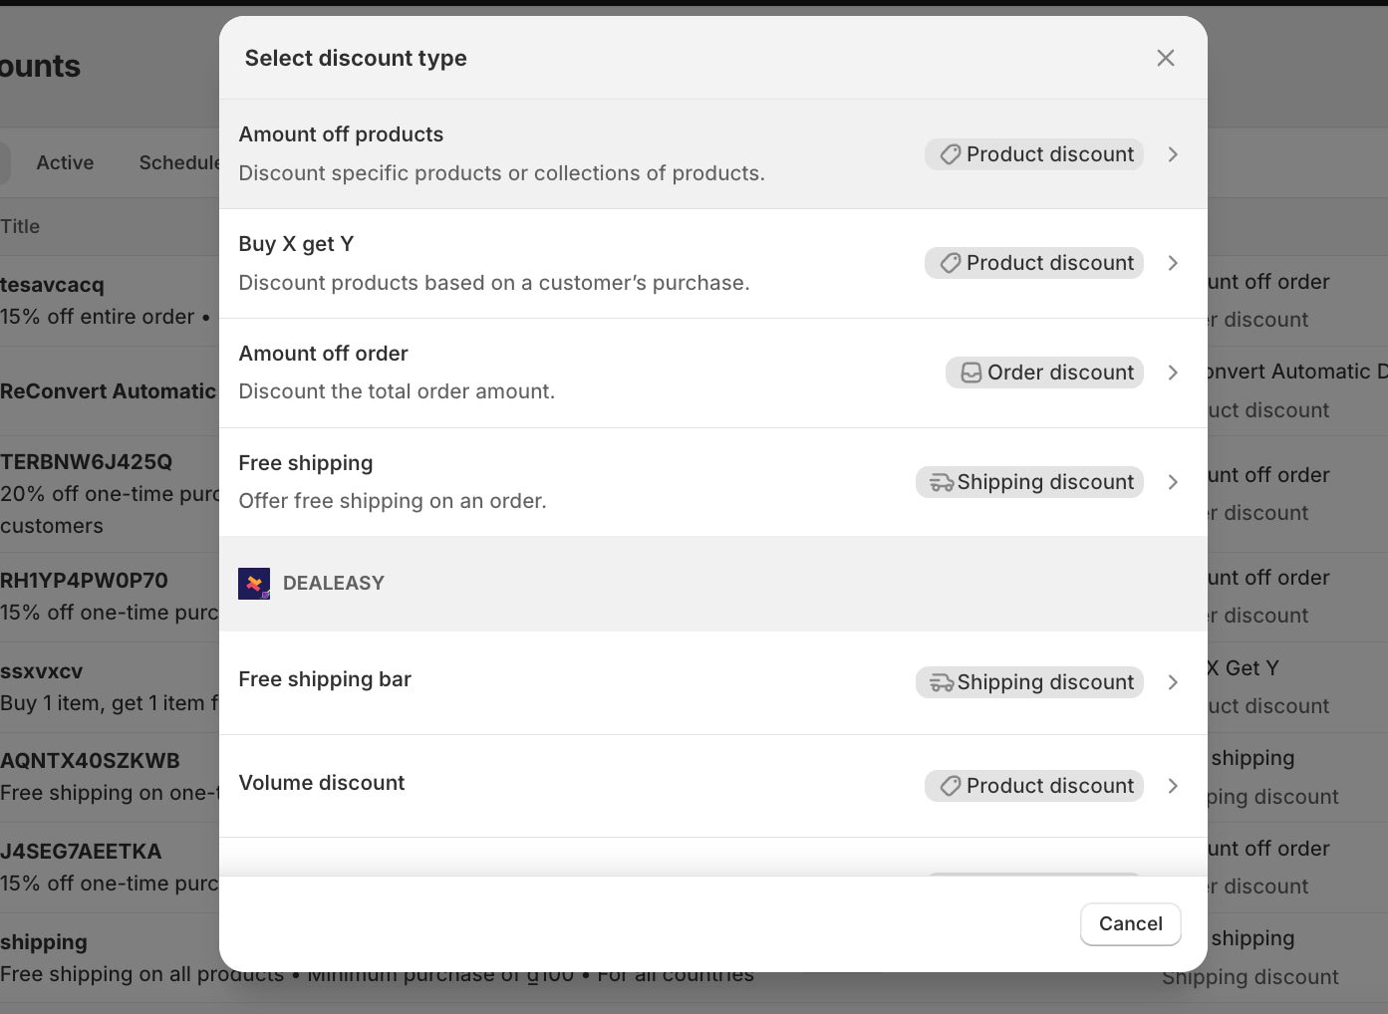
Task: Click tag icon in Amount off products badge
Action: [x=951, y=154]
